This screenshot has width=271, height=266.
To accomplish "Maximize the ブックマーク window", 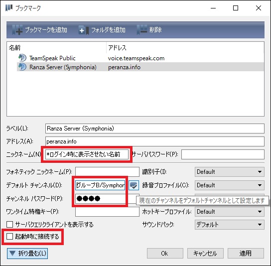I will [236, 8].
